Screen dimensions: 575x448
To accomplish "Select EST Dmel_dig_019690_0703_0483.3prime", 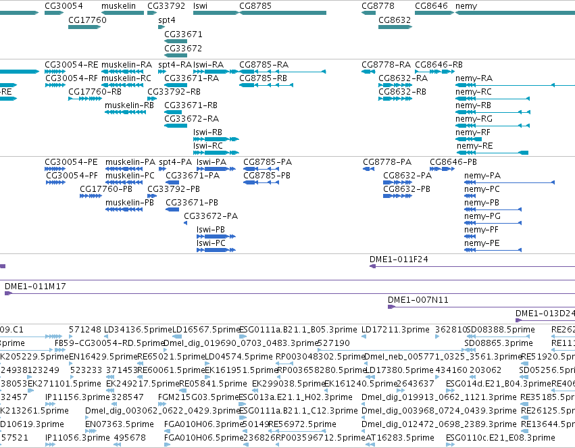I will tap(241, 343).
